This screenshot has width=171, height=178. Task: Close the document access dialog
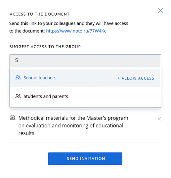pyautogui.click(x=160, y=11)
